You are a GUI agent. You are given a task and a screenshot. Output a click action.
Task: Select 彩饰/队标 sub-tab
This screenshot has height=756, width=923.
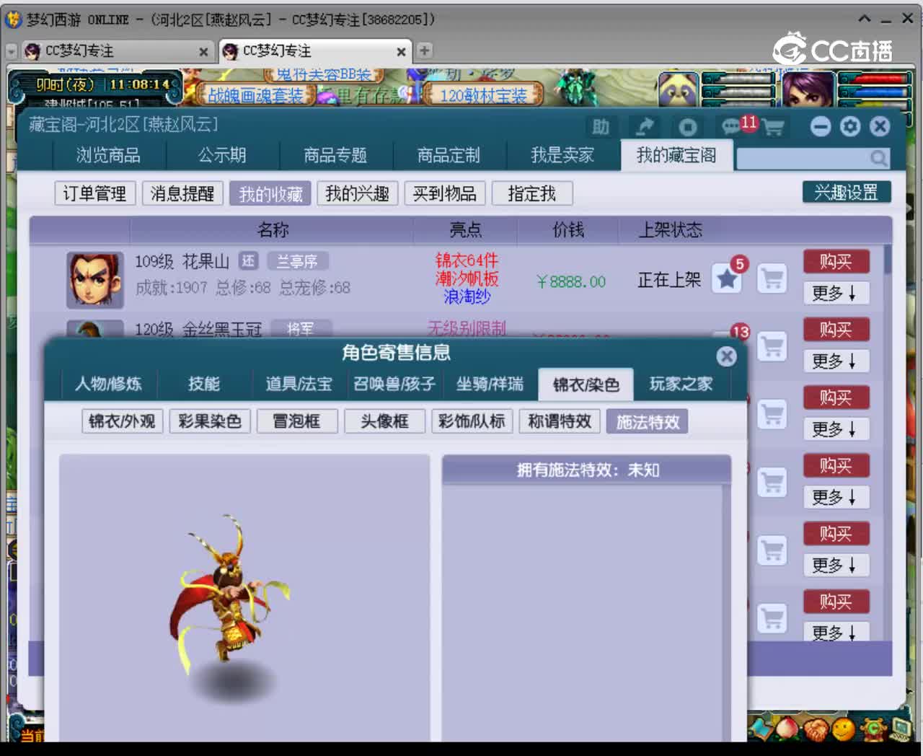pyautogui.click(x=472, y=421)
